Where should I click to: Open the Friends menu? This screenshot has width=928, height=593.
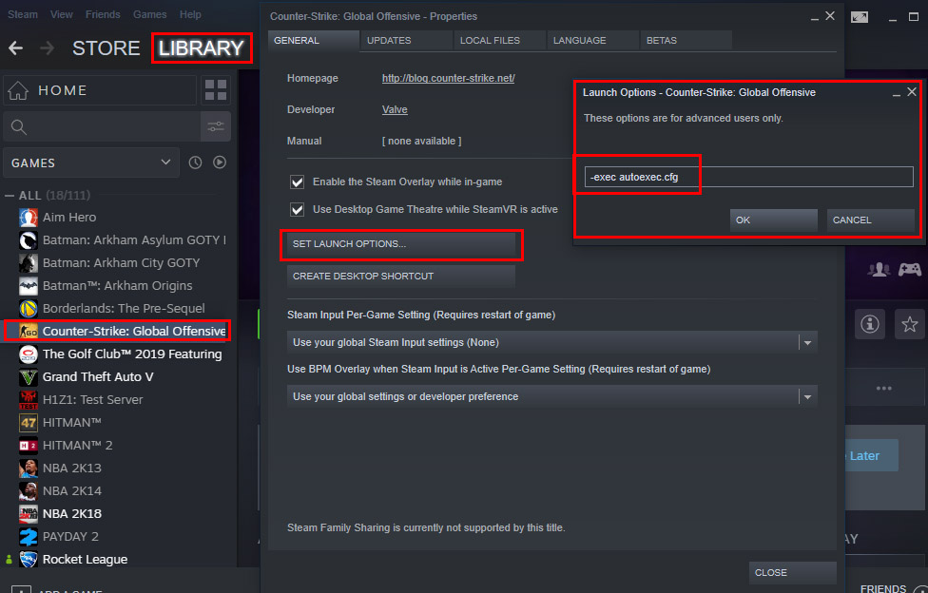[x=103, y=14]
